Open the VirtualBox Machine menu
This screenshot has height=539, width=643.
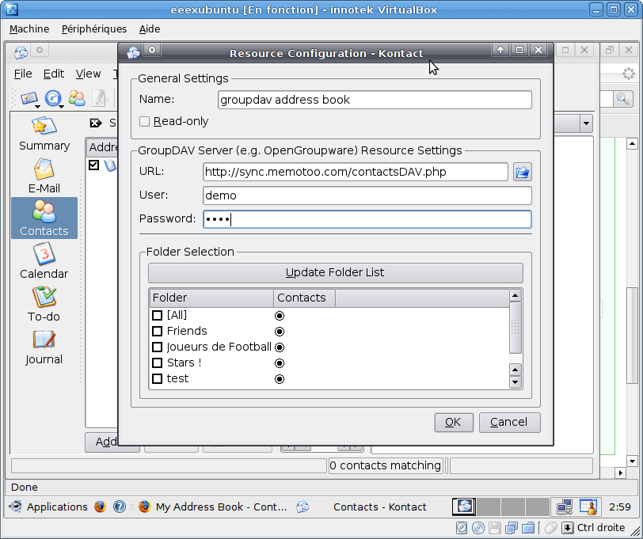click(29, 29)
